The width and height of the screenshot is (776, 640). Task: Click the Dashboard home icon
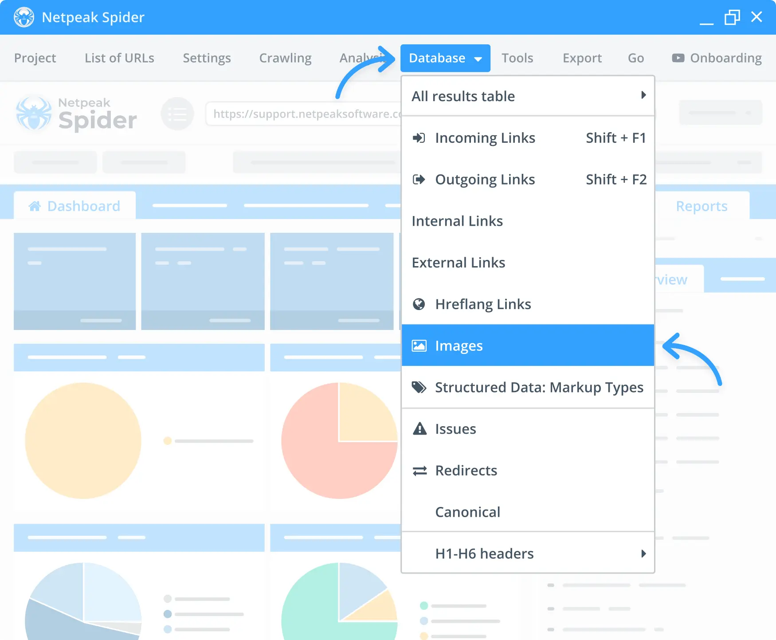coord(35,206)
